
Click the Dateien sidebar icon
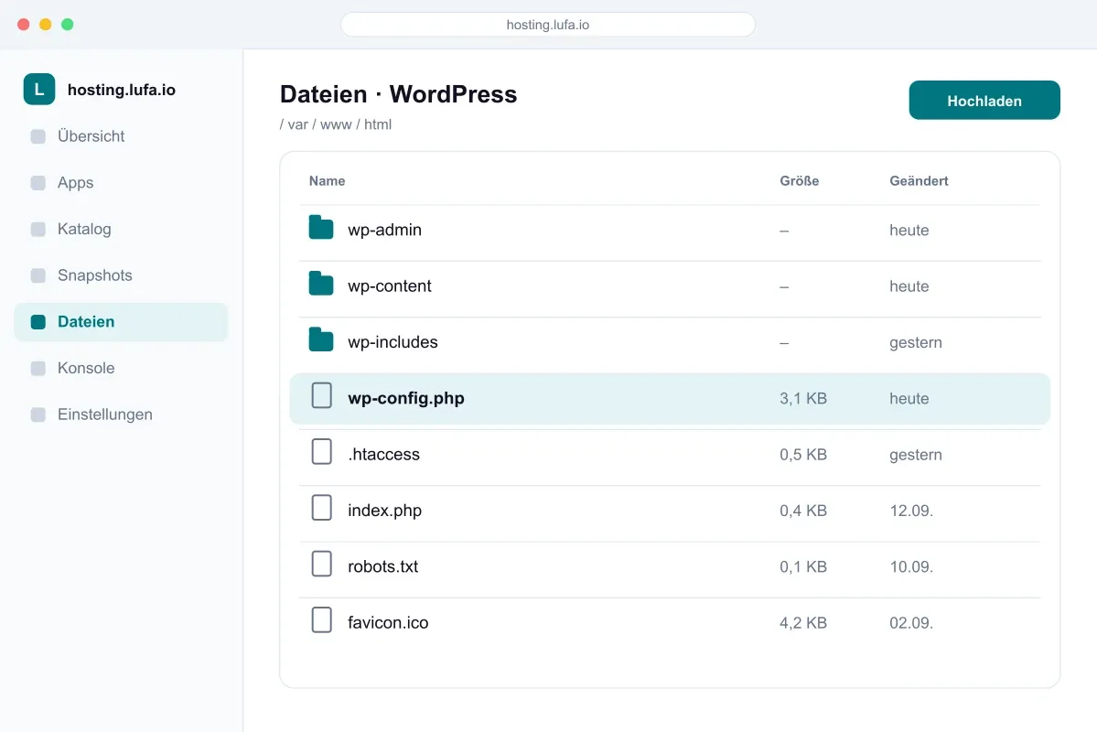(x=38, y=322)
